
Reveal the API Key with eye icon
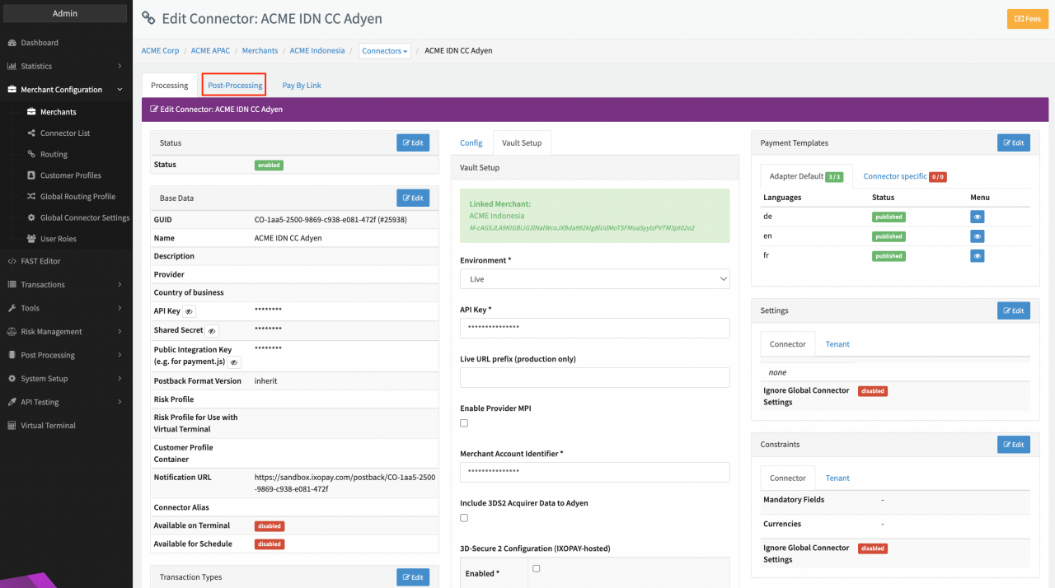click(189, 312)
